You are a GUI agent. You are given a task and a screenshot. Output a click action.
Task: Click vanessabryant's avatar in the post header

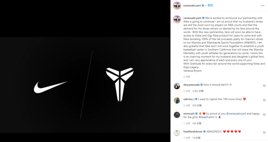click(177, 5)
